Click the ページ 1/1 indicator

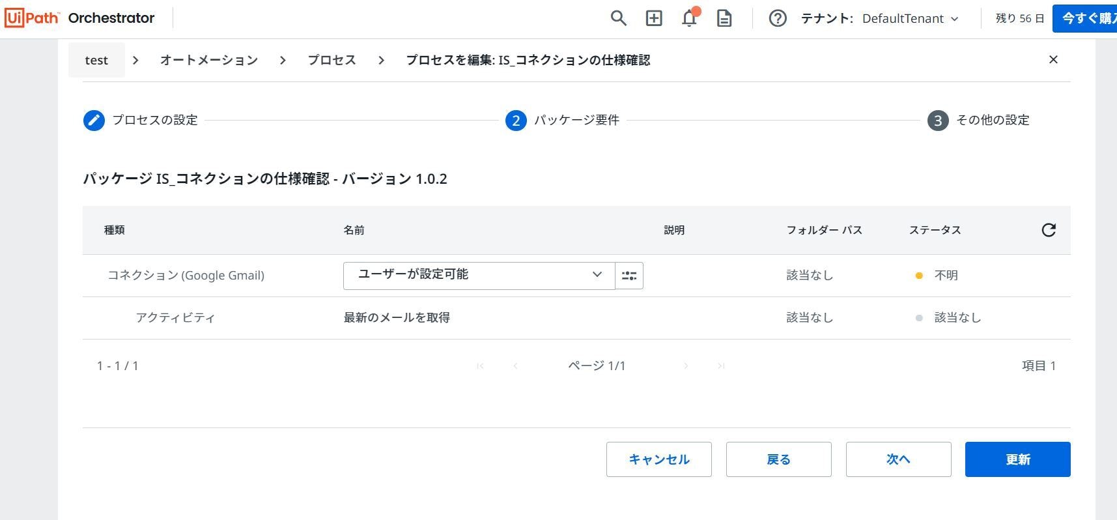coord(597,366)
